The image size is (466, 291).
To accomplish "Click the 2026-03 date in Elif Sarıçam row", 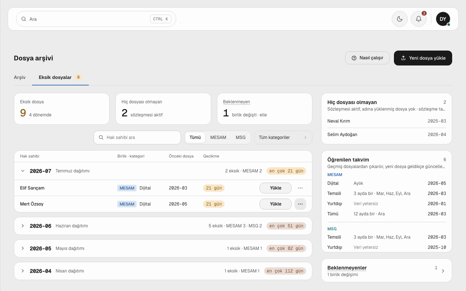I will coord(178,188).
